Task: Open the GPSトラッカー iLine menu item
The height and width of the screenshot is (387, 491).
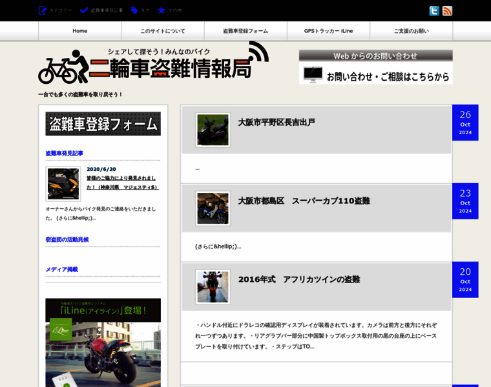Action: tap(328, 31)
